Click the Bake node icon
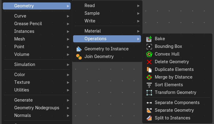The width and height of the screenshot is (214, 124). click(149, 39)
